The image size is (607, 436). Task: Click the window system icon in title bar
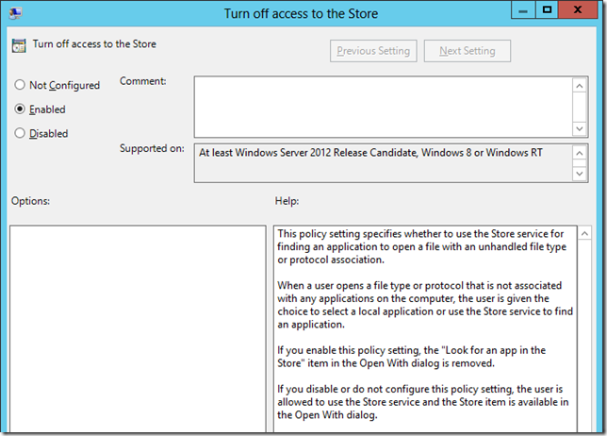16,13
